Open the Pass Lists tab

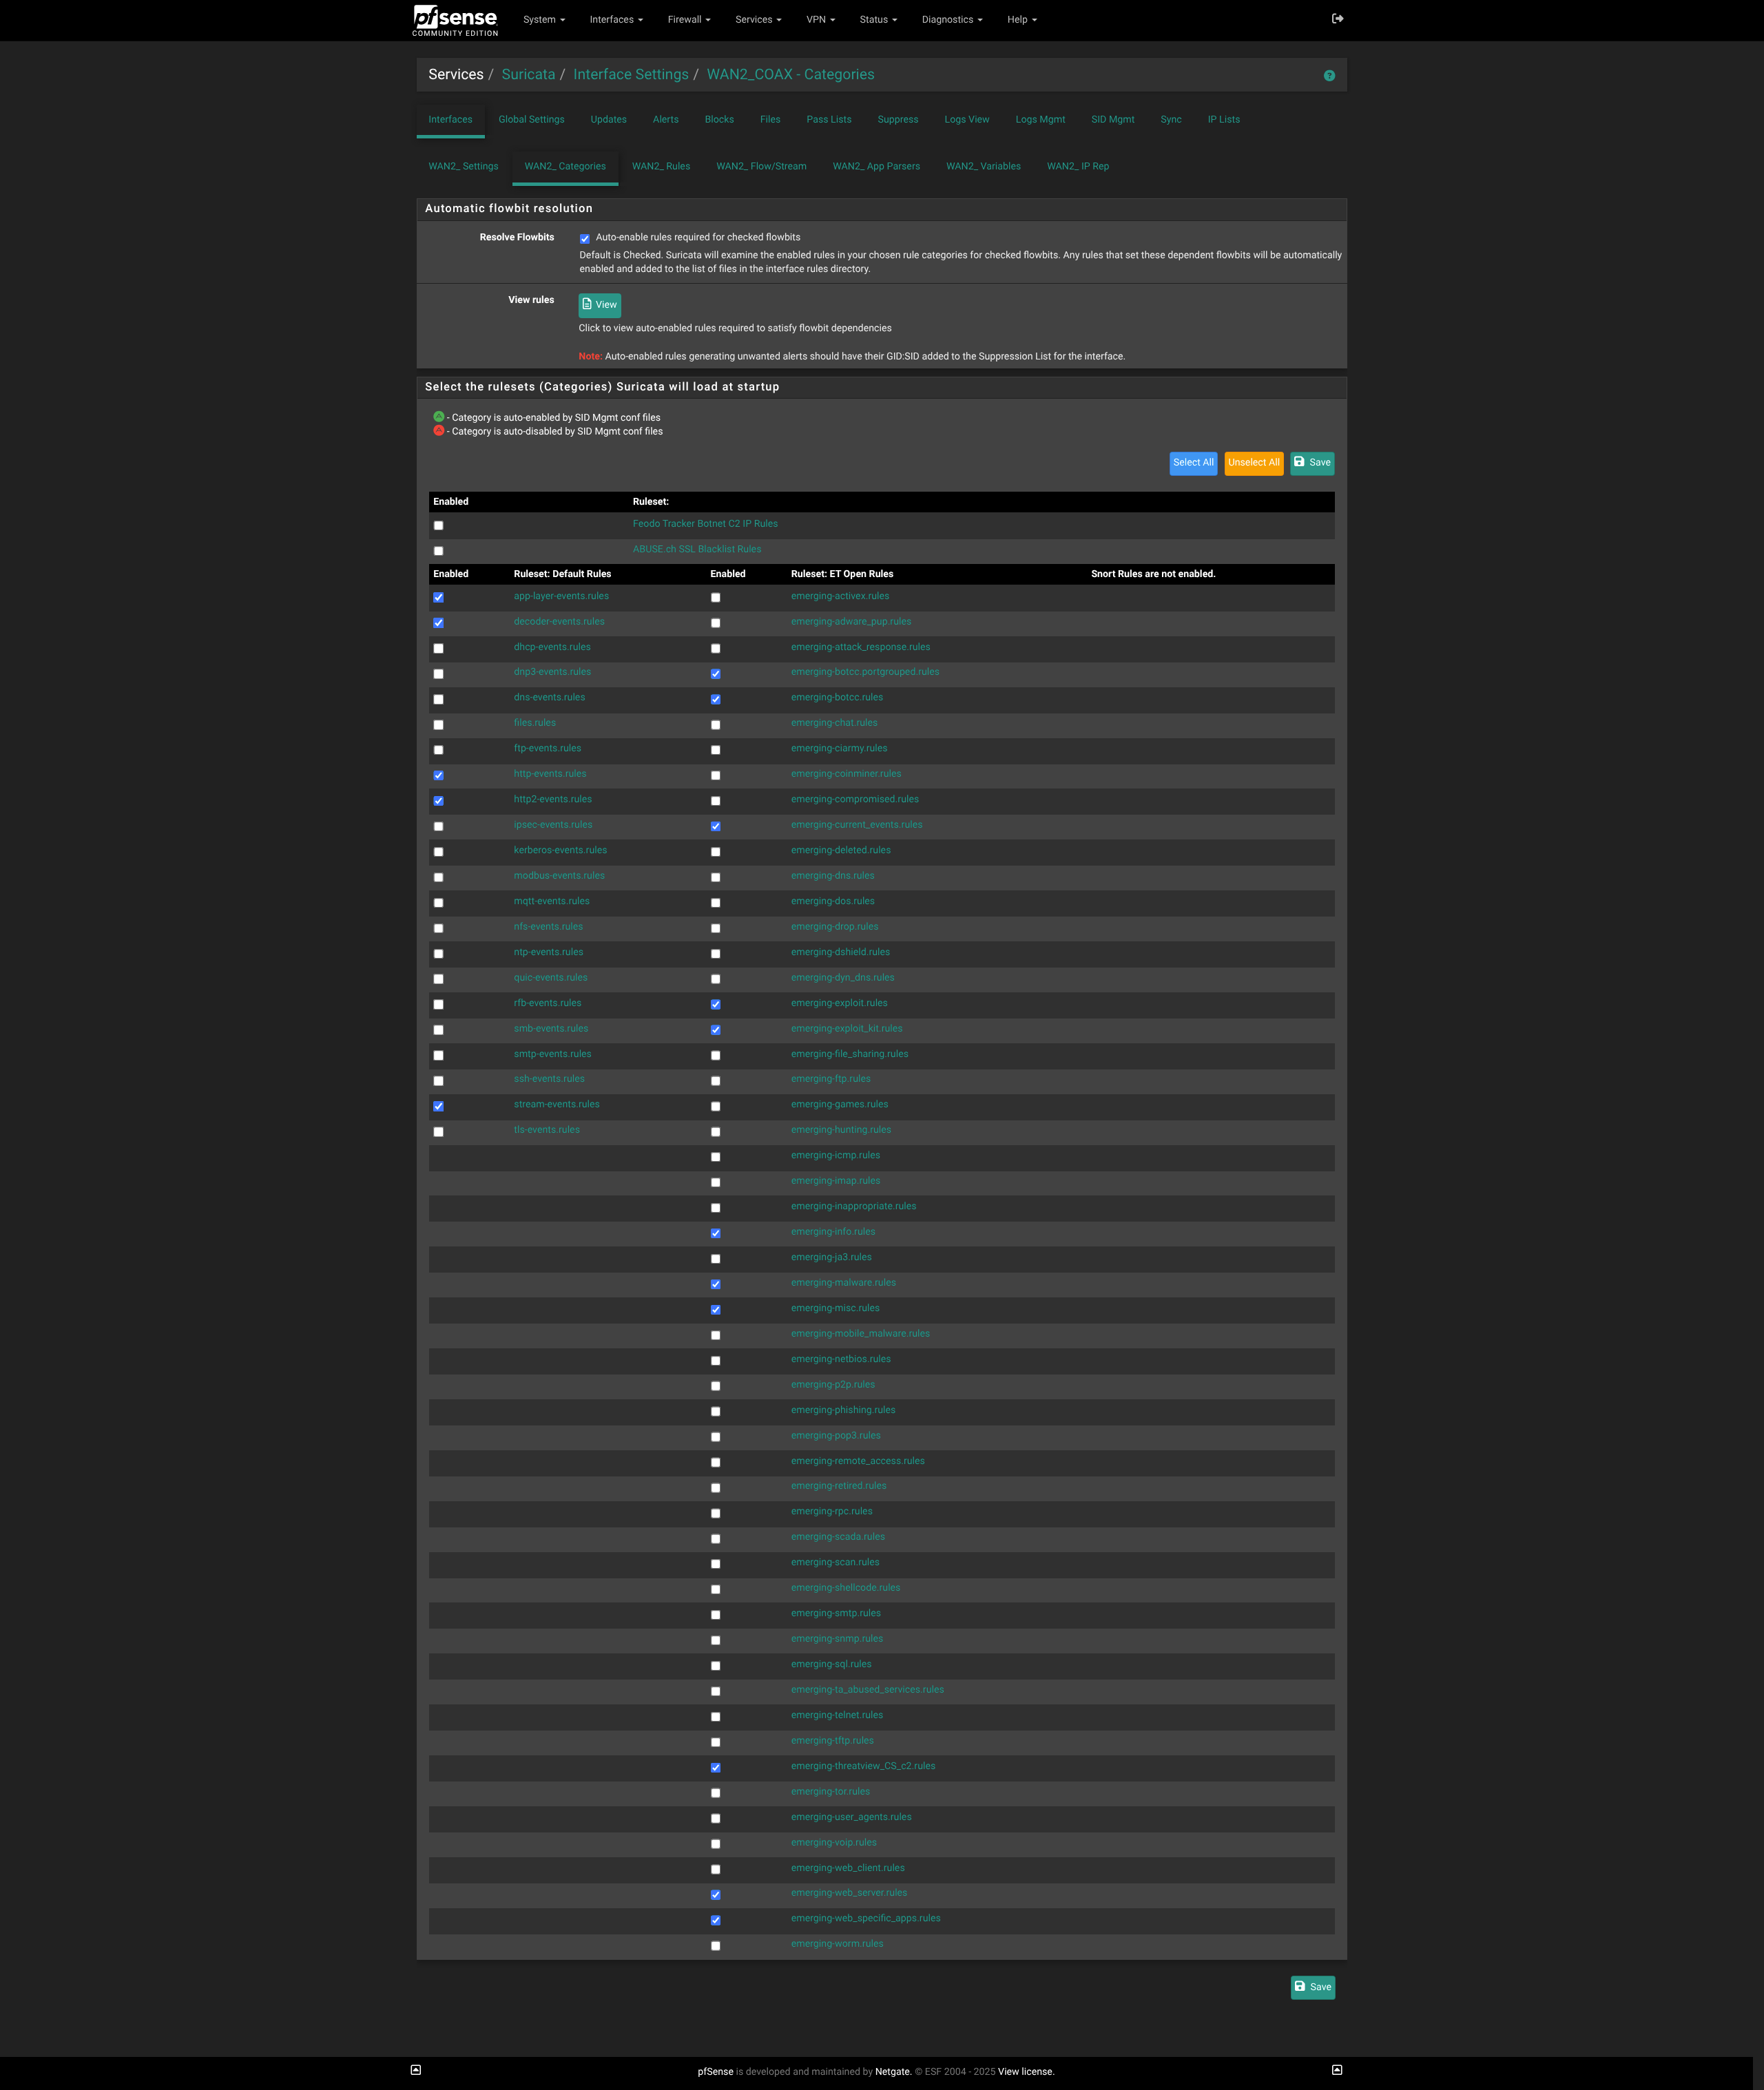click(x=829, y=120)
